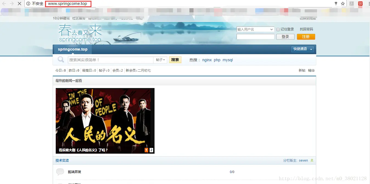Open moderator seven's profile link

[303, 160]
